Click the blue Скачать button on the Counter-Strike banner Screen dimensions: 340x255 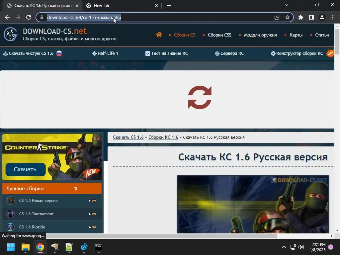click(x=25, y=169)
